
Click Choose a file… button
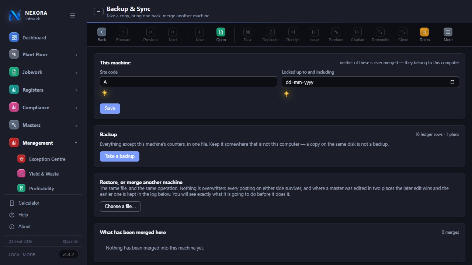(120, 206)
